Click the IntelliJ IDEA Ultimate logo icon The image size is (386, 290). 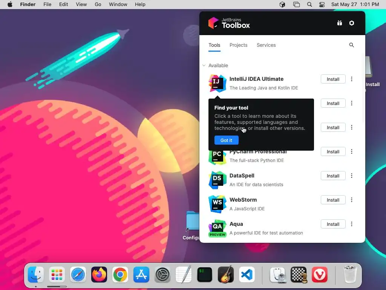click(217, 83)
